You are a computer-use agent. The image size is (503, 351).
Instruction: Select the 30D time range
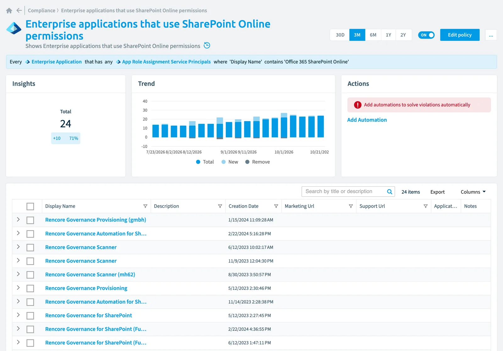(340, 35)
